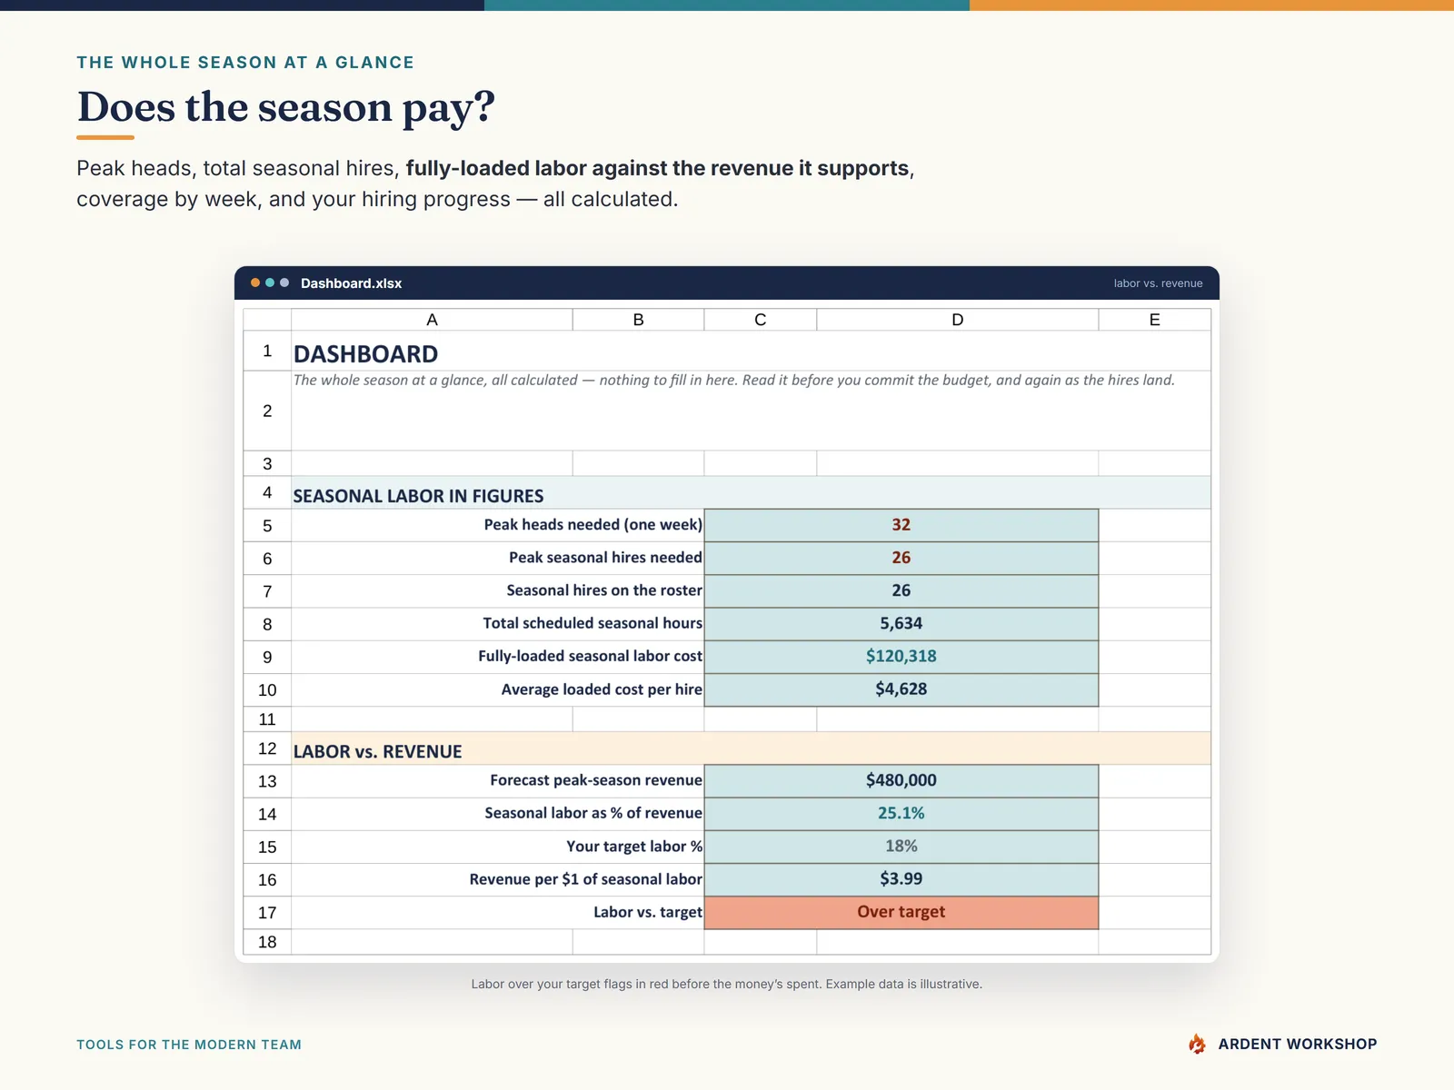Screen dimensions: 1454x1090
Task: Click the peak heads value 32
Action: (x=901, y=525)
